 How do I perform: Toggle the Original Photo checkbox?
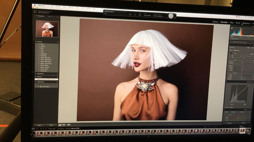(x=231, y=39)
